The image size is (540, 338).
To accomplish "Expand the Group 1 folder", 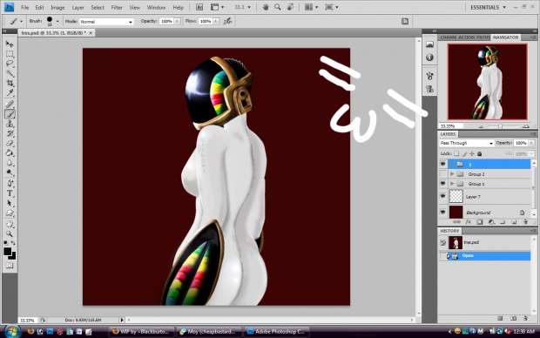I will 452,184.
